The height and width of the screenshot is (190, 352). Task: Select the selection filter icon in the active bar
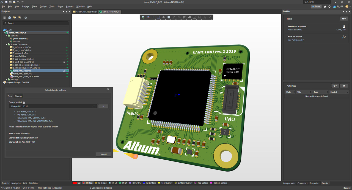pyautogui.click(x=143, y=17)
